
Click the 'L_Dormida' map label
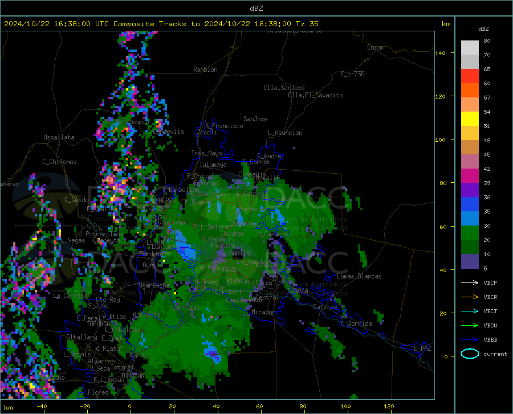[x=356, y=323]
